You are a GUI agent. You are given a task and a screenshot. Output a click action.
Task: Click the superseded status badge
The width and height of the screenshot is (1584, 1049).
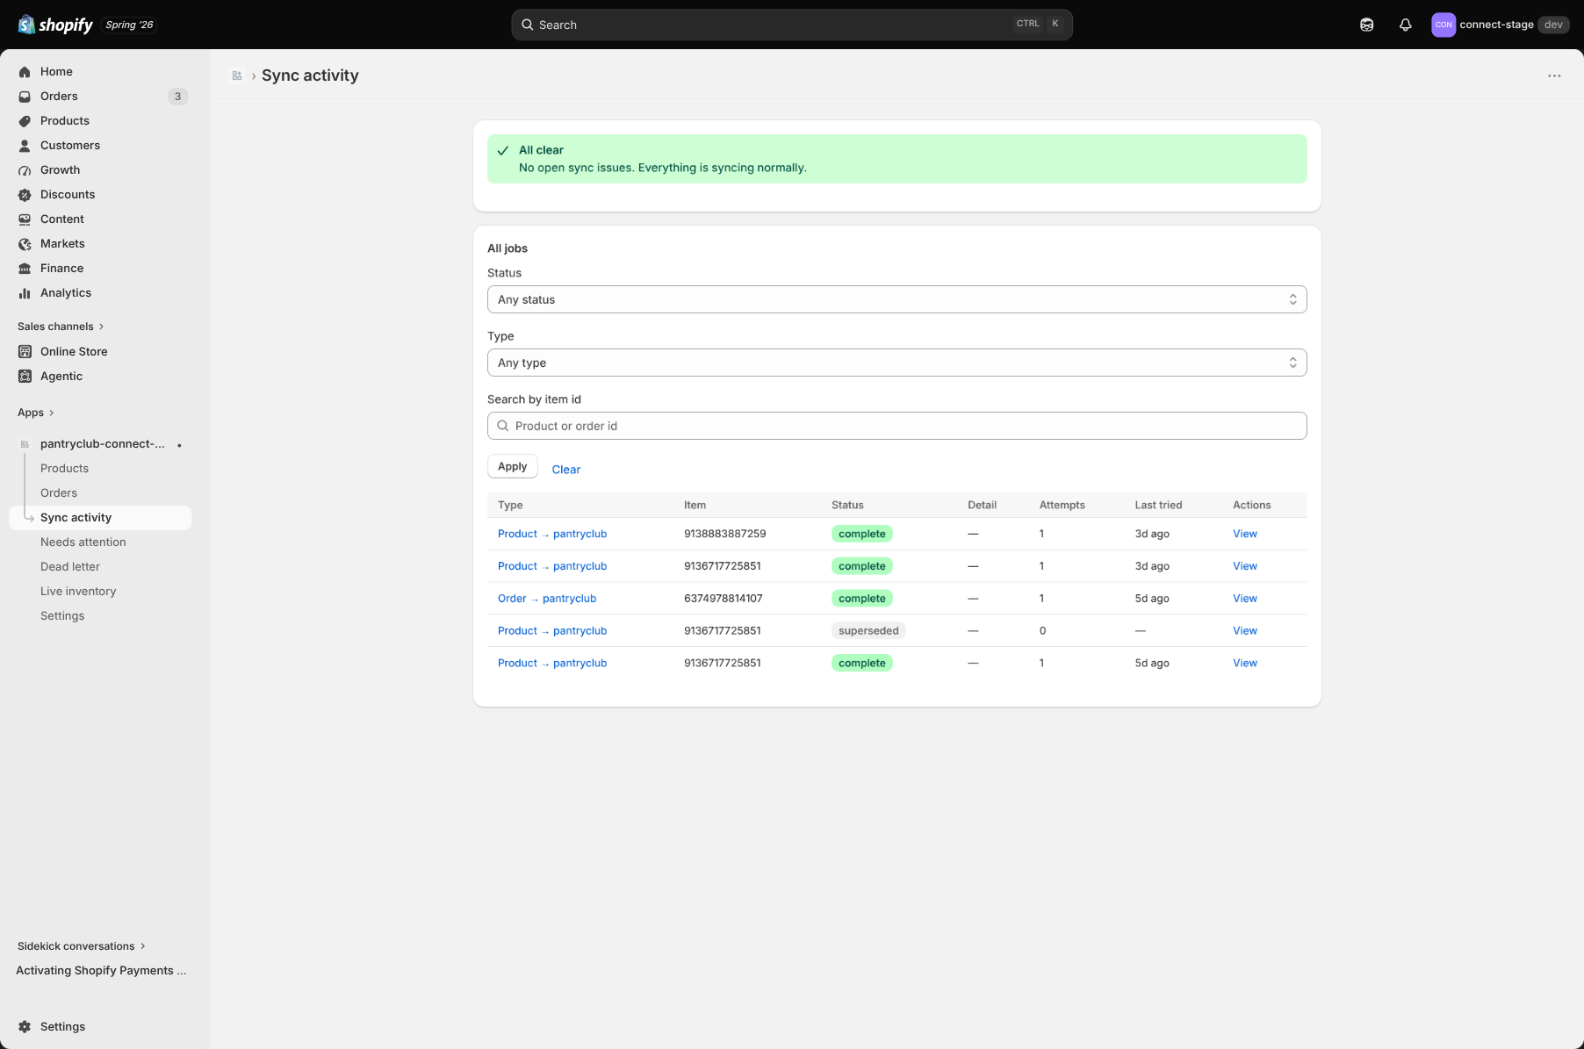[868, 631]
